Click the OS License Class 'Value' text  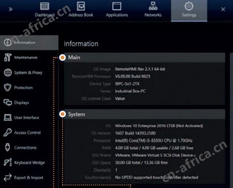(120, 98)
